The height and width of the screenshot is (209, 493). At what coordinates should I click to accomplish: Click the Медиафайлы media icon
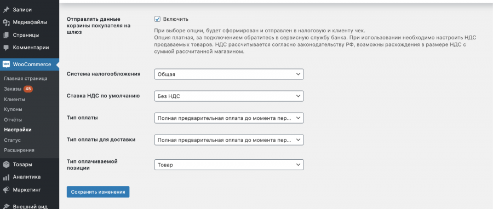pos(6,22)
